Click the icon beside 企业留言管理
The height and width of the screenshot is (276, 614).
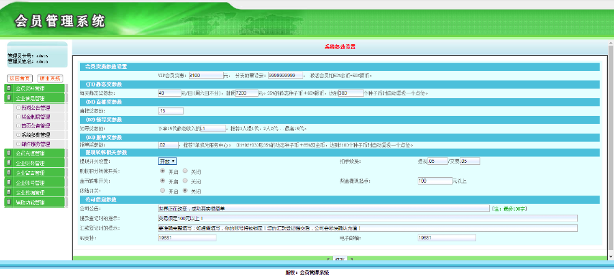click(9, 172)
